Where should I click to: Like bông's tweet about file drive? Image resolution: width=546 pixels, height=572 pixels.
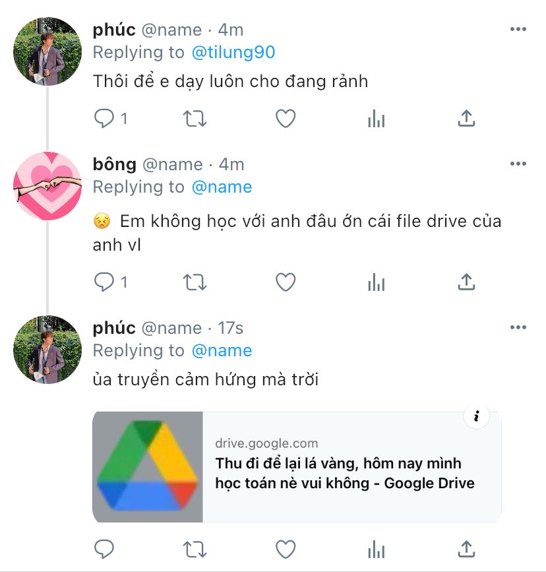285,282
